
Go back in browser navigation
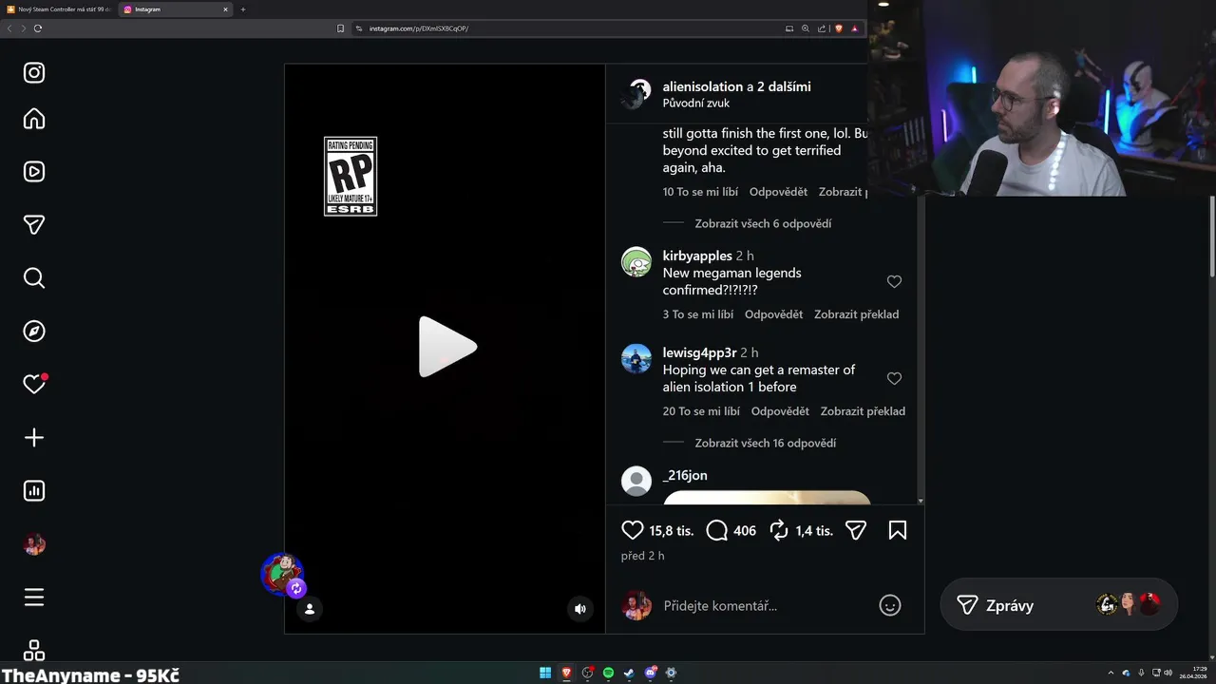[9, 28]
